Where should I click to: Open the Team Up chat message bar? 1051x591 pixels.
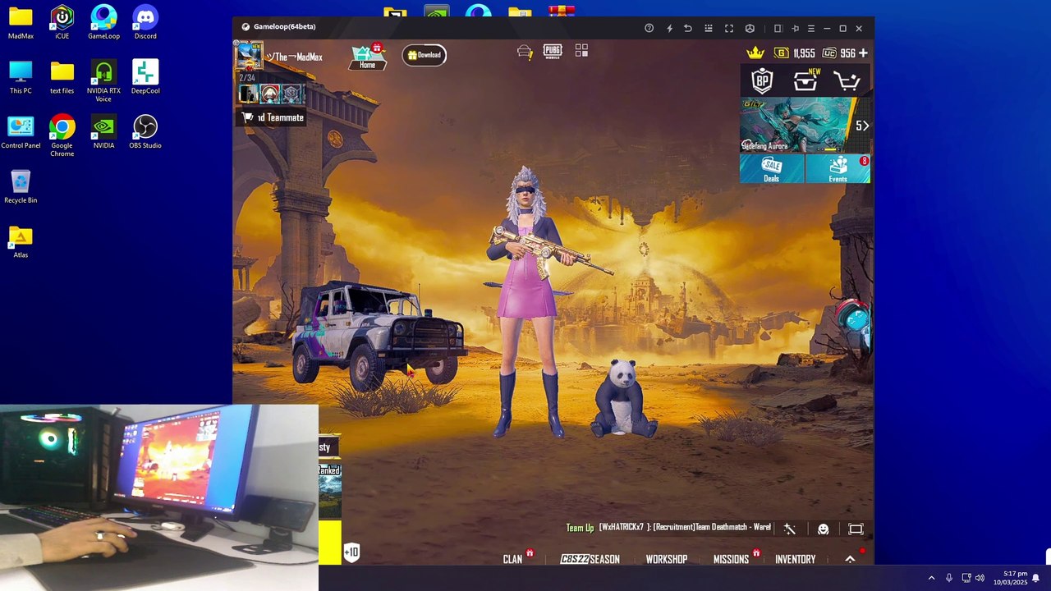(668, 527)
